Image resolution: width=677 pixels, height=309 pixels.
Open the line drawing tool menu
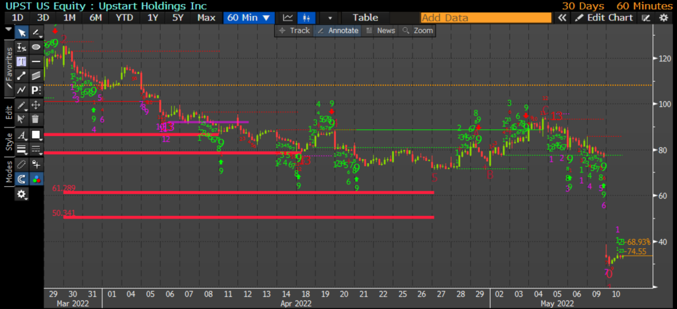click(x=36, y=33)
